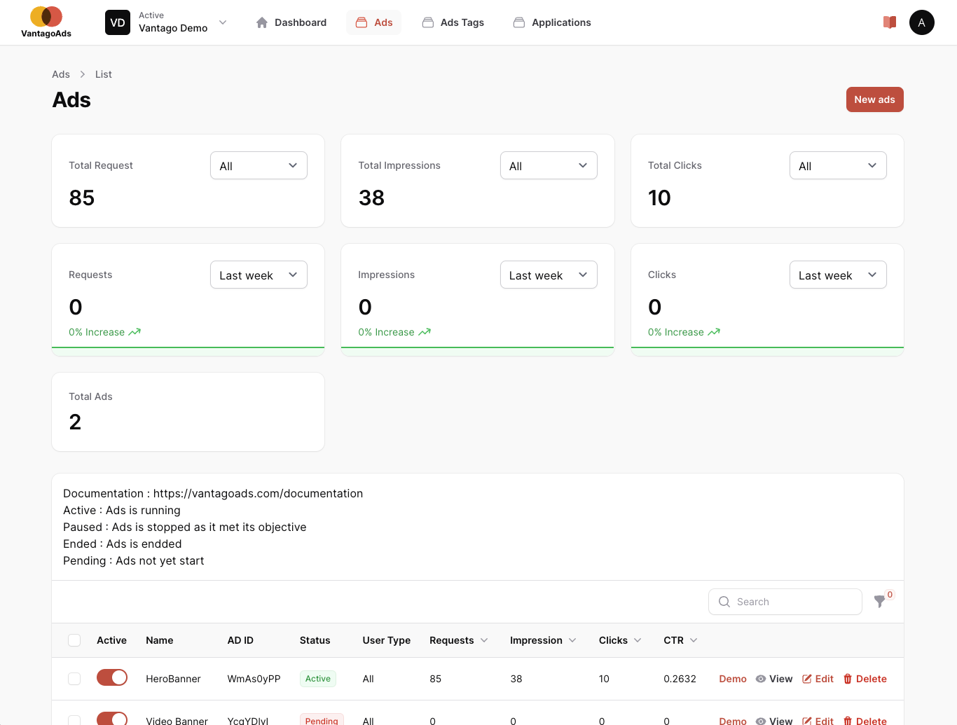The image size is (957, 725).
Task: Click the List breadcrumb item
Action: 104,74
